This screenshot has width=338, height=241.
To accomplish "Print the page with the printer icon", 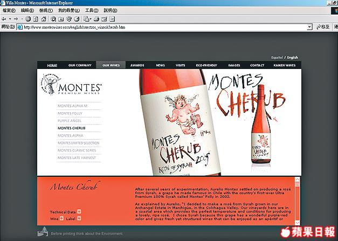I will tap(96, 19).
